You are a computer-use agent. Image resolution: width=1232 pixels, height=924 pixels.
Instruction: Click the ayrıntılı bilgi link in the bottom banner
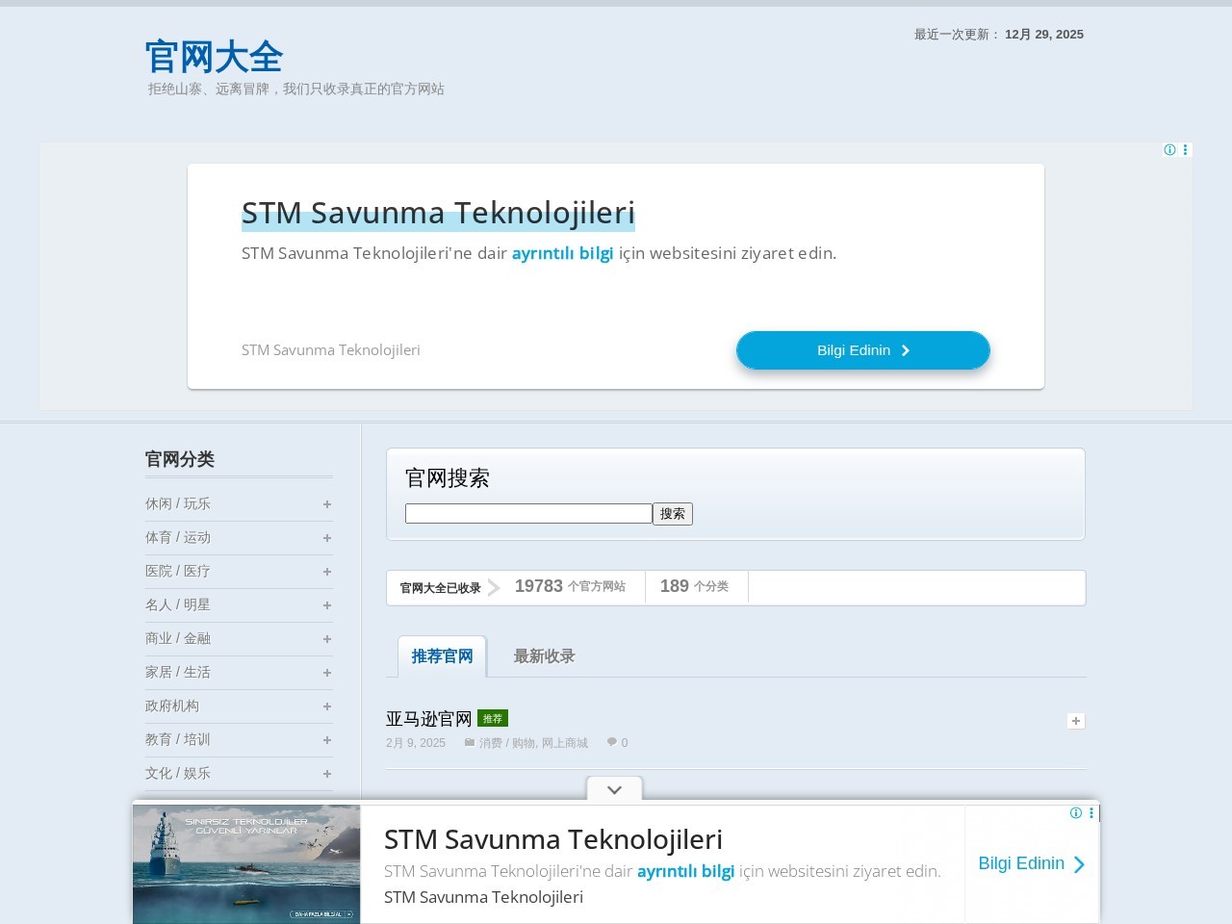686,871
